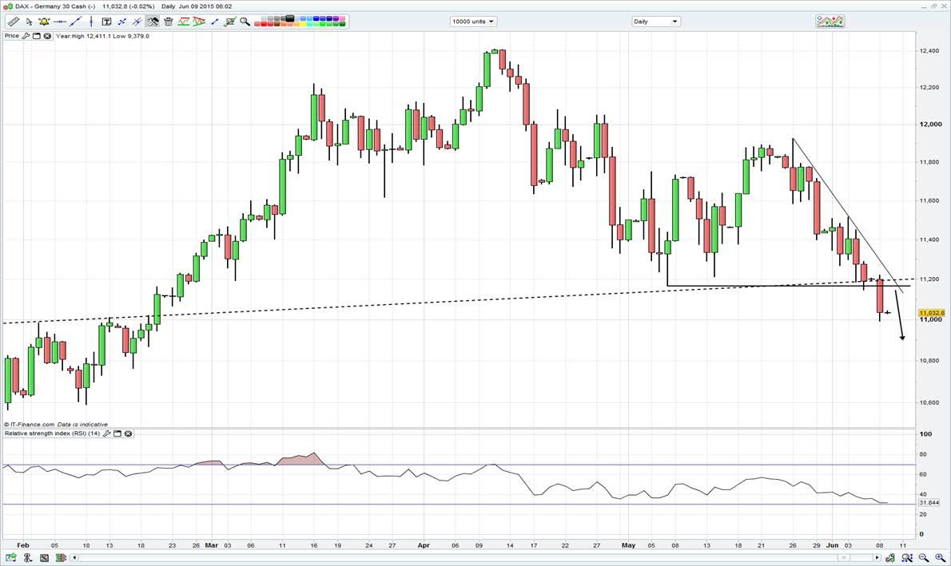Click the horizontal scrollbar right arrow
This screenshot has height=566, width=951.
(x=877, y=557)
